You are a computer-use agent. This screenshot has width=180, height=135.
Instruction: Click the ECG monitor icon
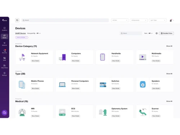[x=62, y=112]
